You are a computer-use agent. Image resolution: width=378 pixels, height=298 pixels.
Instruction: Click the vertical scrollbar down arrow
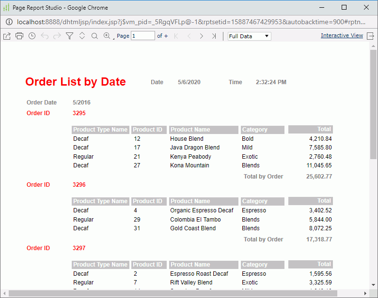(x=373, y=285)
